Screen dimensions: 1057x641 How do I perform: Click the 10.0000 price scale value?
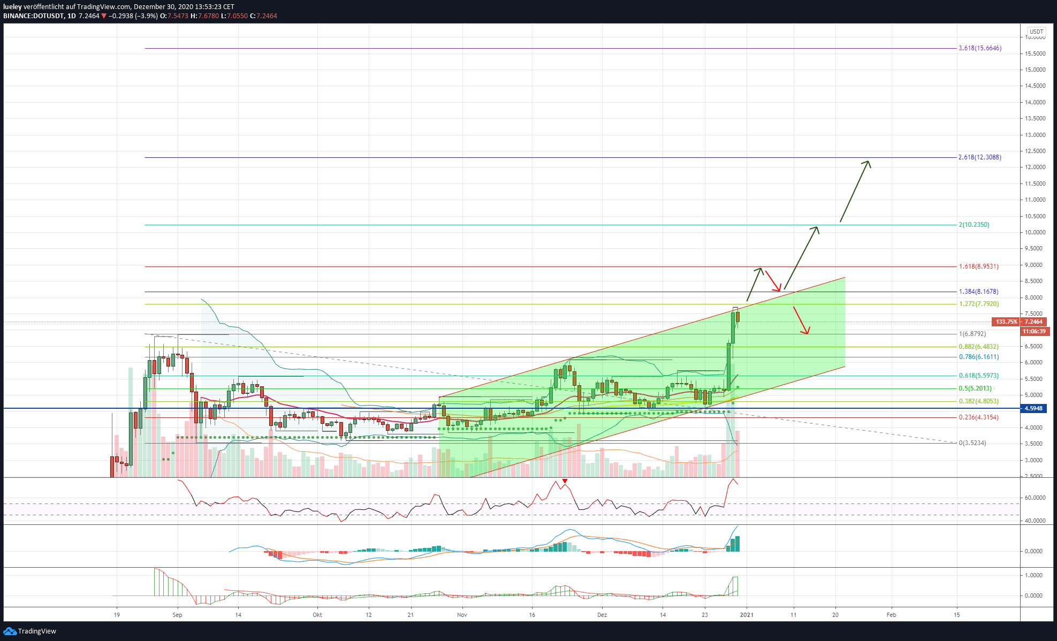click(x=1035, y=232)
